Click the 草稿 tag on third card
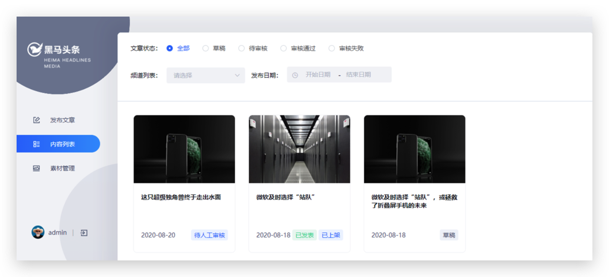Image resolution: width=609 pixels, height=277 pixels. 449,235
